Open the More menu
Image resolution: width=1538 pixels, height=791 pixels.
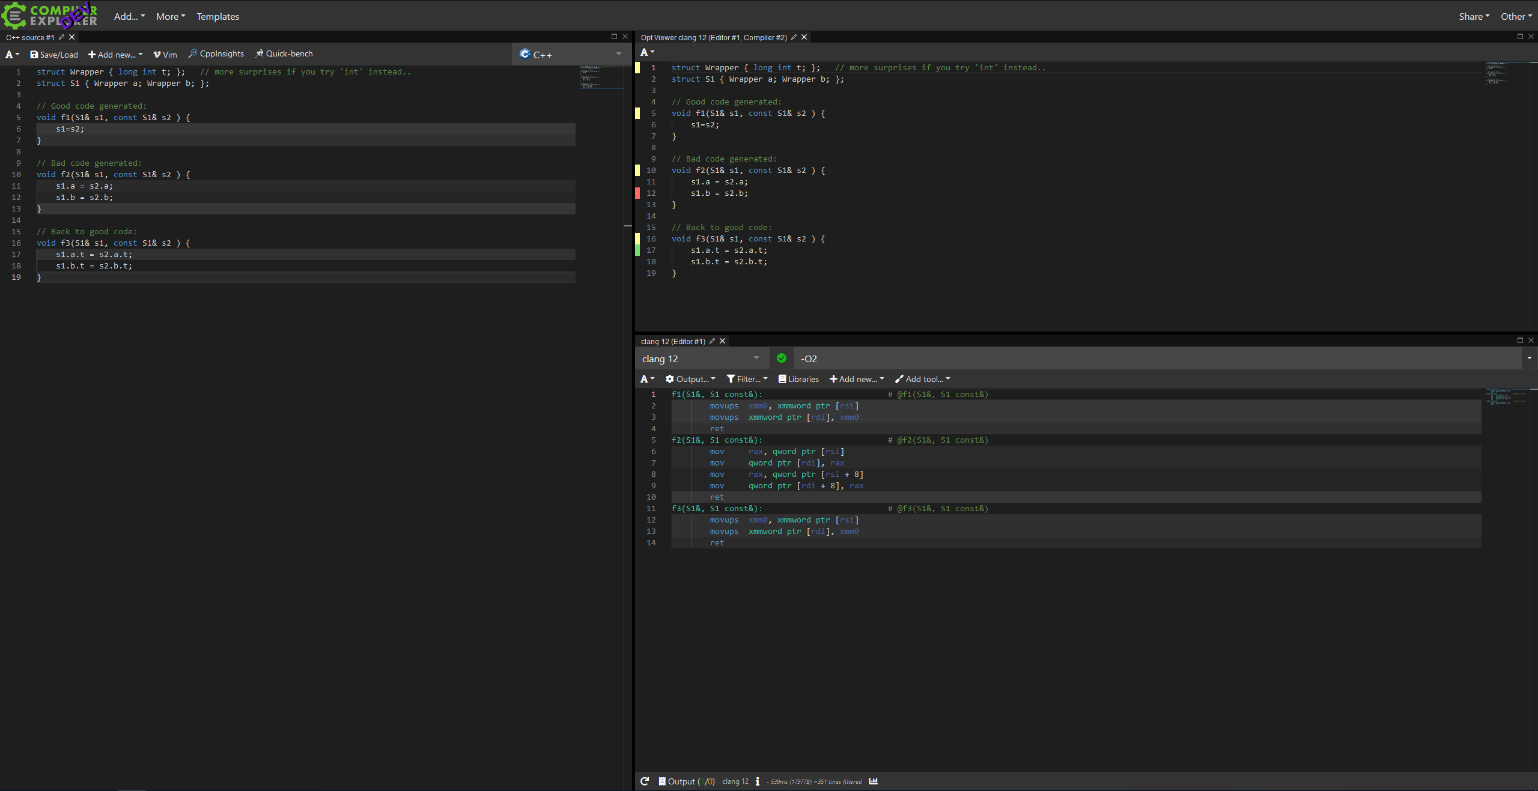click(x=170, y=16)
